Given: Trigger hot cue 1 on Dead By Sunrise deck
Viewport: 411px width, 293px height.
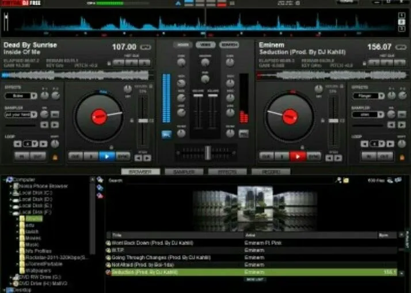Looking at the screenshot, I should pos(119,63).
